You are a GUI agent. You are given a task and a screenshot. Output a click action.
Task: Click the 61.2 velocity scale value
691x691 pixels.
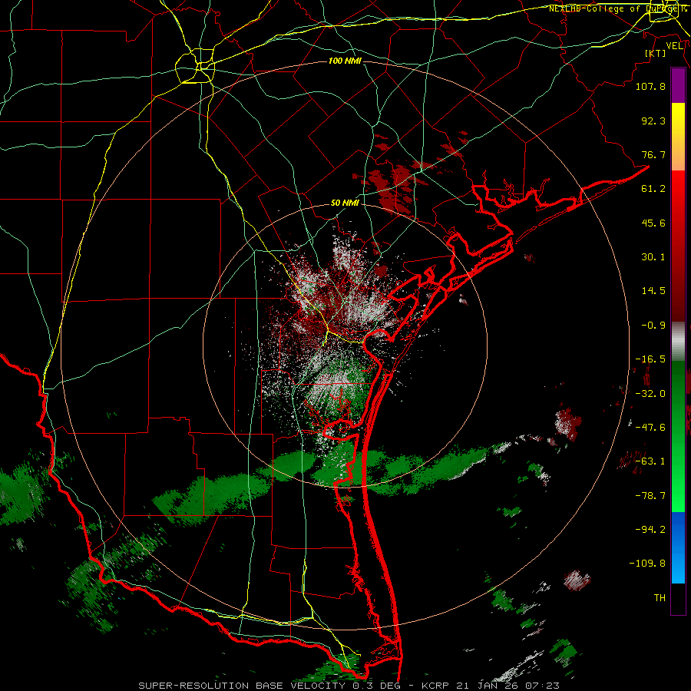pos(653,189)
